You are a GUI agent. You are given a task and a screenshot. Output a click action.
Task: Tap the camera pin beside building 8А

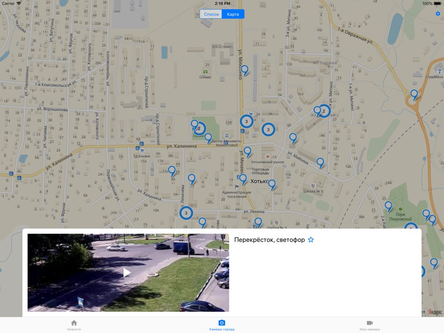pyautogui.click(x=172, y=171)
